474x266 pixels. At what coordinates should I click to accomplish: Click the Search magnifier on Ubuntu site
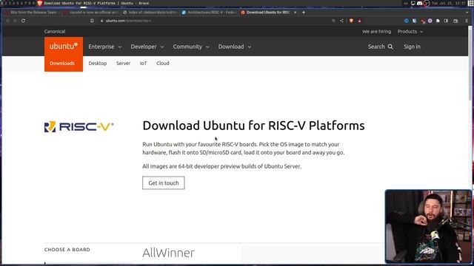click(390, 47)
